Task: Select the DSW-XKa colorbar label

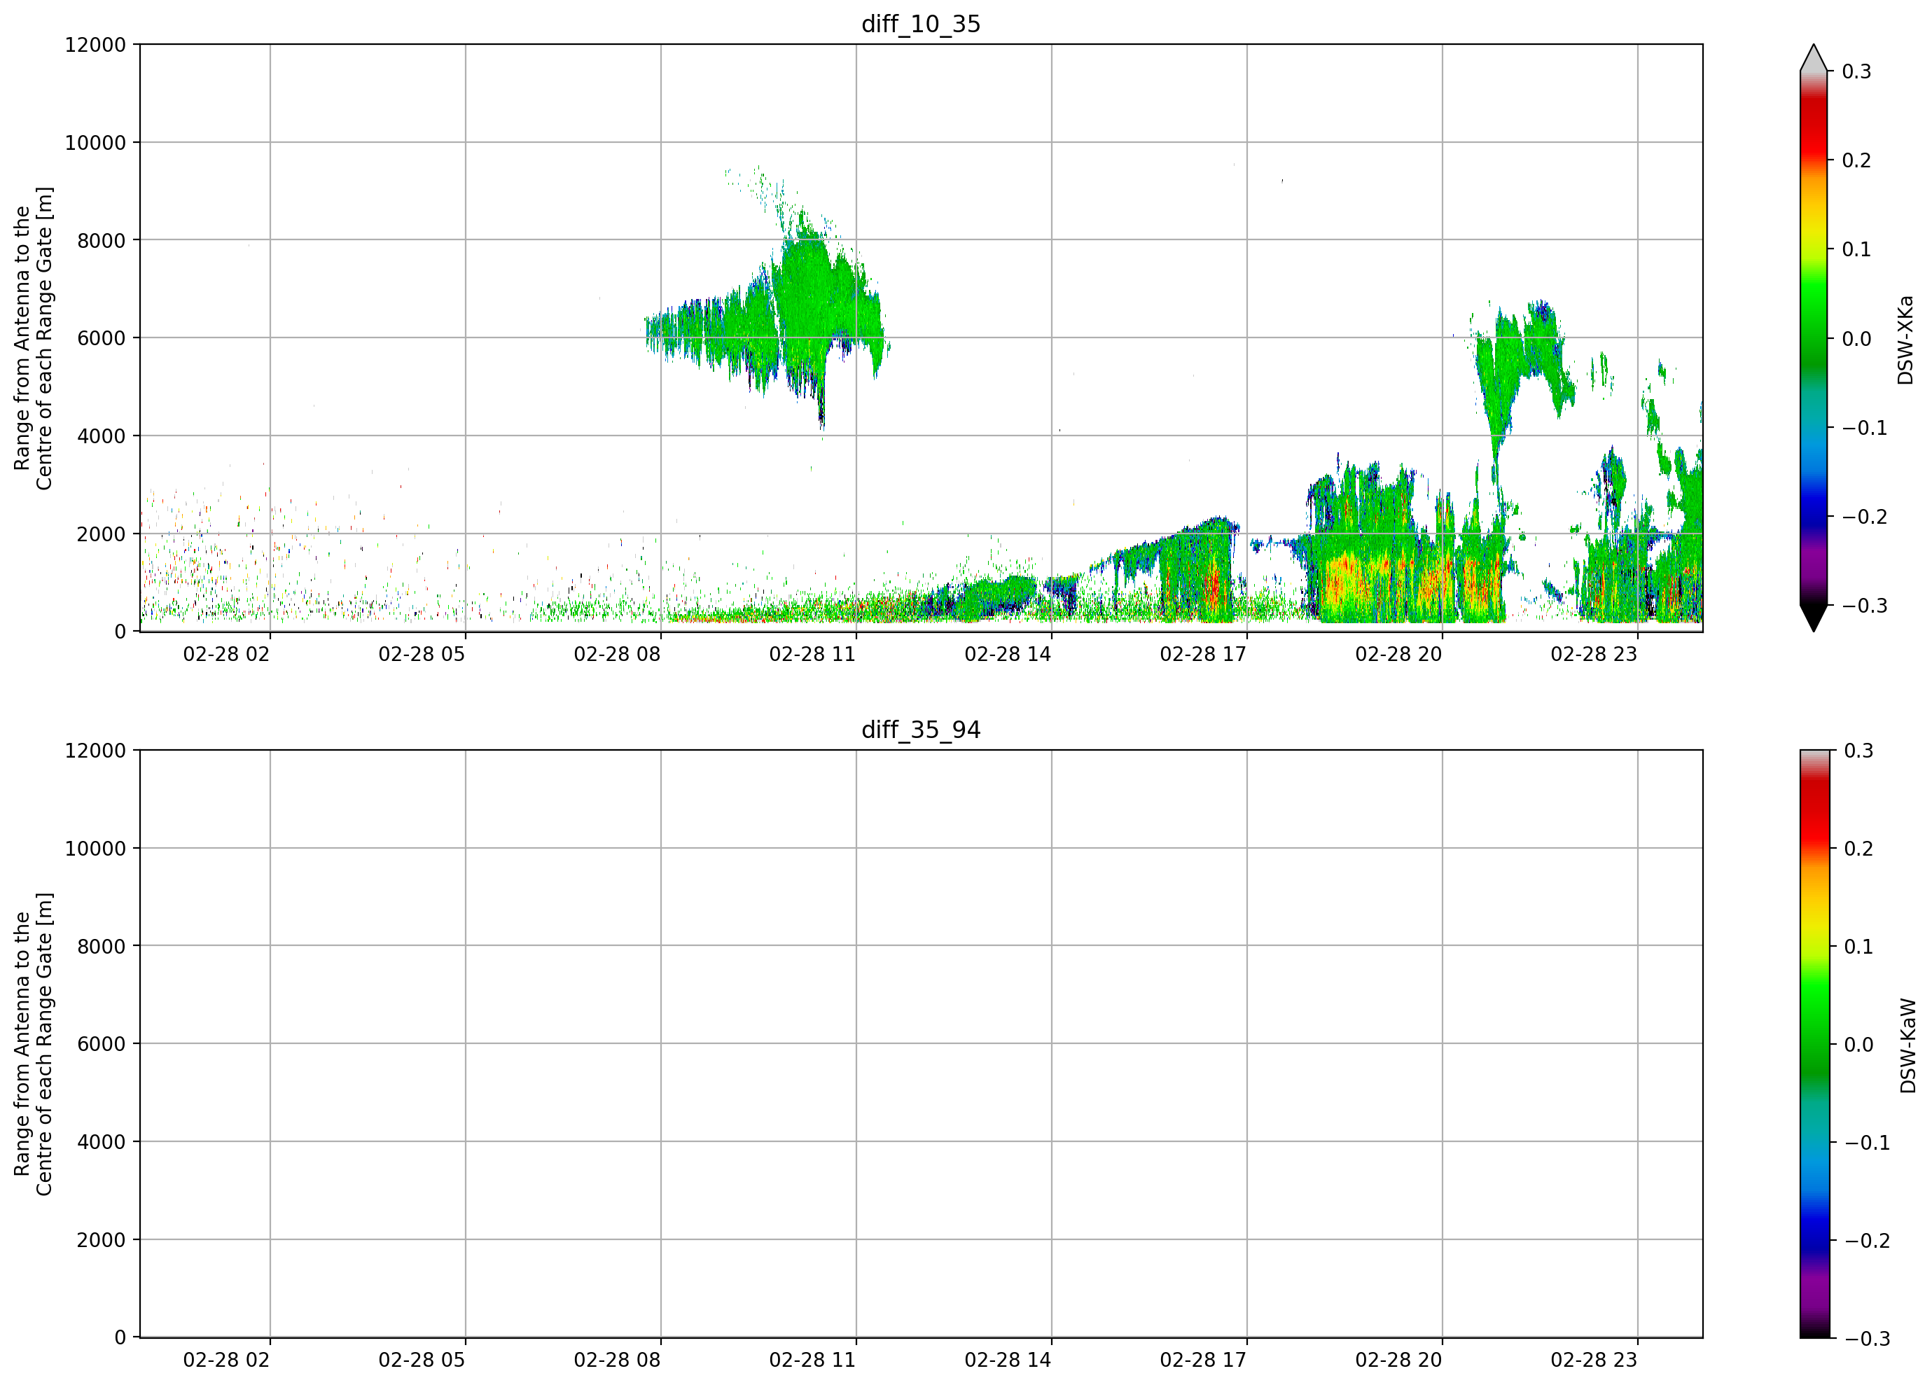Action: [x=1905, y=340]
